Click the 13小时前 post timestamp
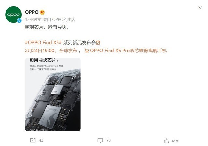Screen dimensions: 208x146 (33, 20)
